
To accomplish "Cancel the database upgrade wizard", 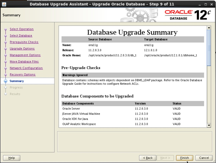I will tap(204, 158).
